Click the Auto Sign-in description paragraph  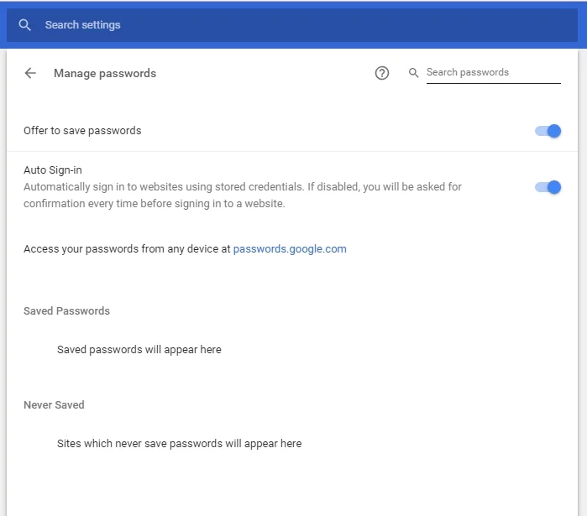(242, 195)
